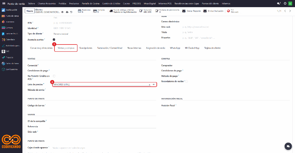Open Pedidos menu
295x153 pixels.
[63, 3]
